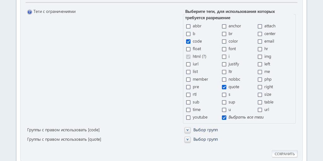Expand group selection for [quote] tag
Viewport: 323px width, 161px height.
coord(188,140)
